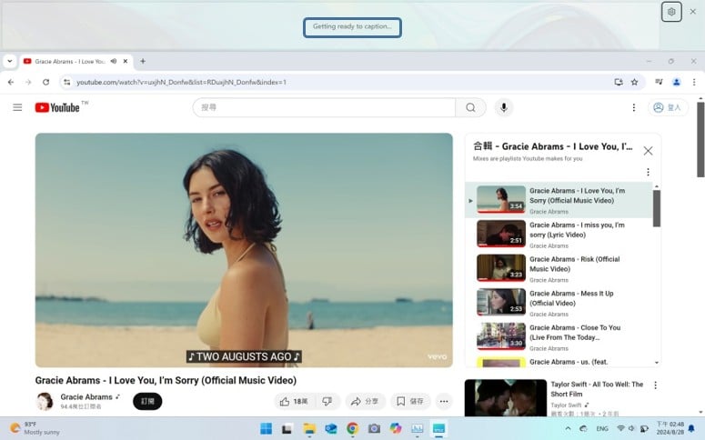Viewport: 705px width, 440px height.
Task: Click the YouTube search box
Action: coord(324,107)
